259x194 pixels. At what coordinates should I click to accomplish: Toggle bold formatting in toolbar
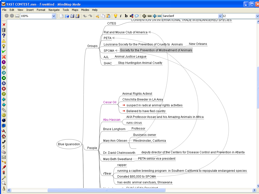[x=126, y=16]
